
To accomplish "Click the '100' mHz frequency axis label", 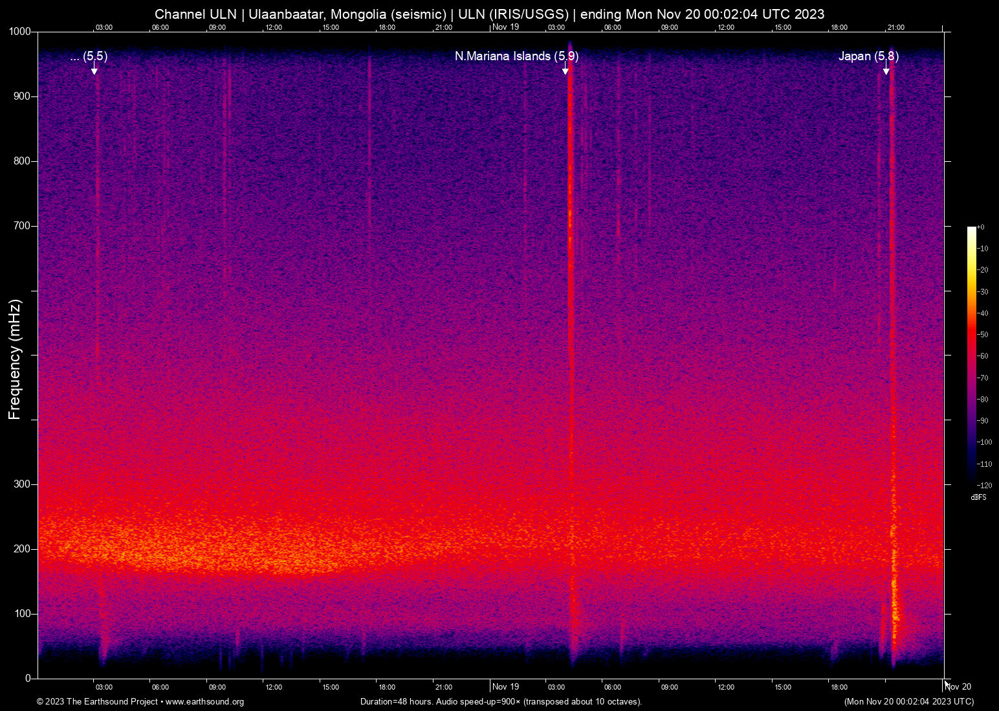I will (23, 614).
